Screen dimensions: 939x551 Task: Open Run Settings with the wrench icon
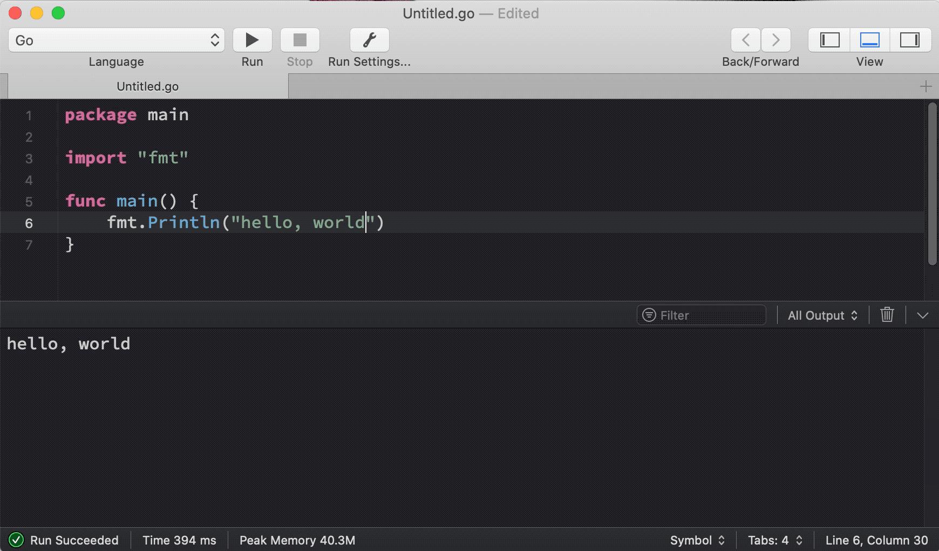369,40
